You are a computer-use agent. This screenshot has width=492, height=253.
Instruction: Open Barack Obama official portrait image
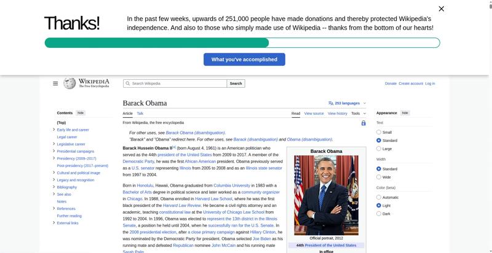pos(326,195)
